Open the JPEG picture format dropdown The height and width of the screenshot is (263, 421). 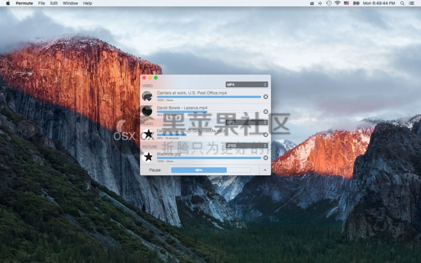click(247, 146)
